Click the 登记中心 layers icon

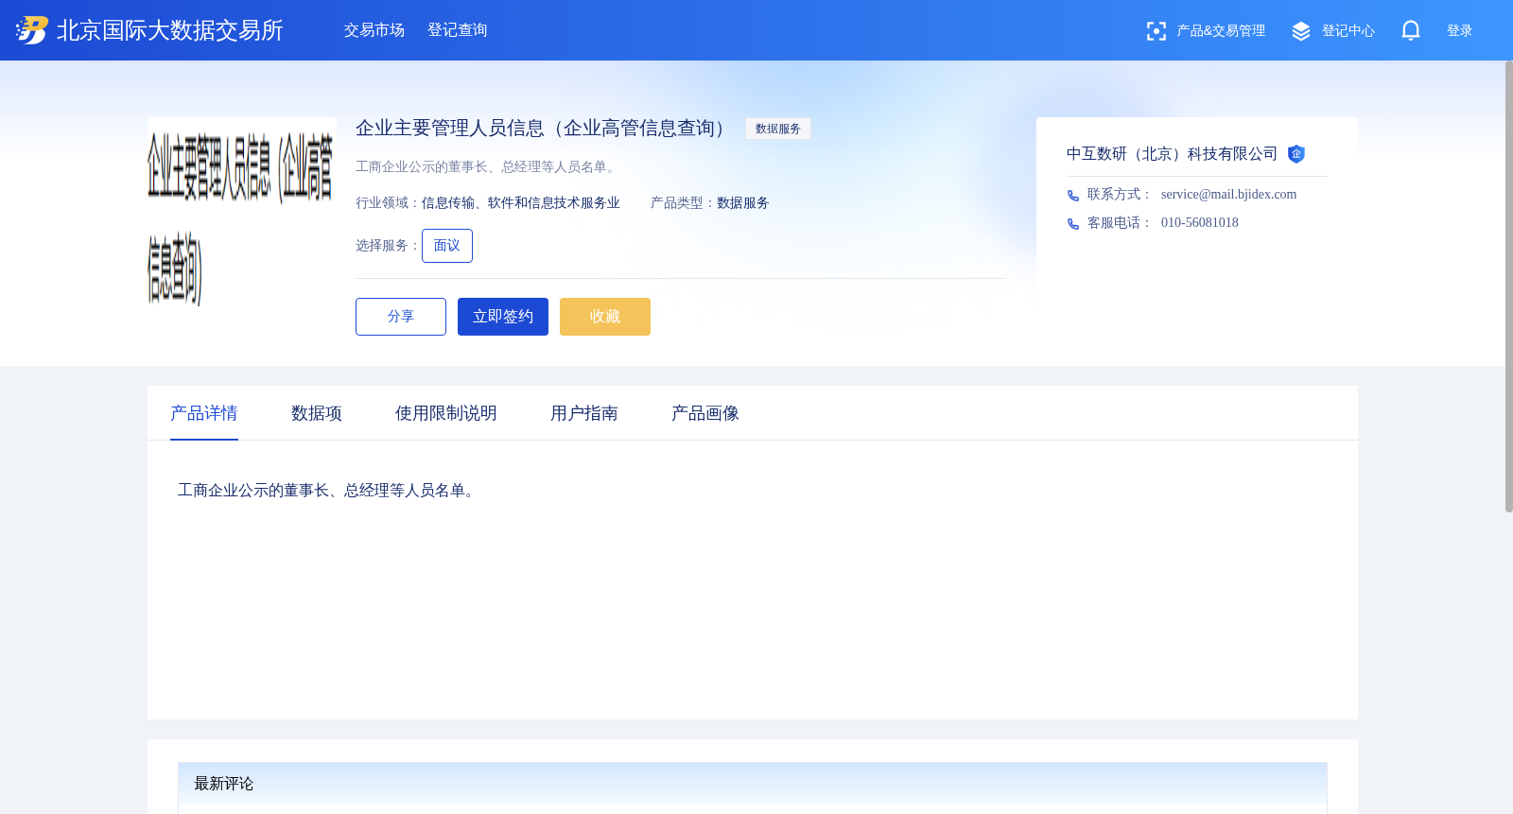pyautogui.click(x=1301, y=31)
